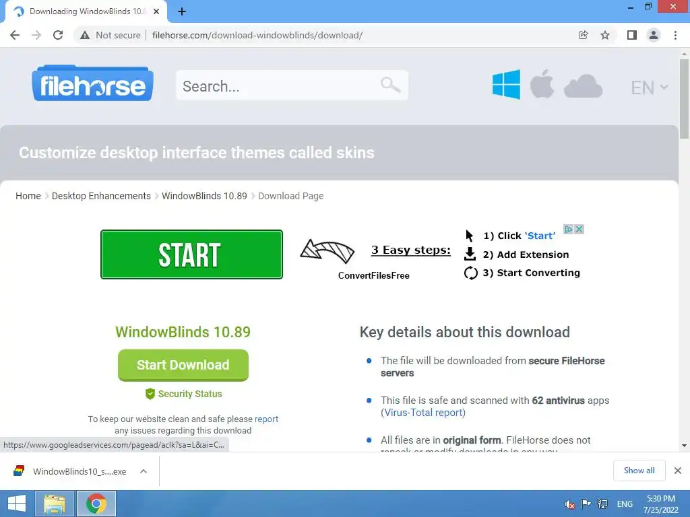Open the Virus-Total report link
Viewport: 690px width, 517px height.
click(423, 413)
